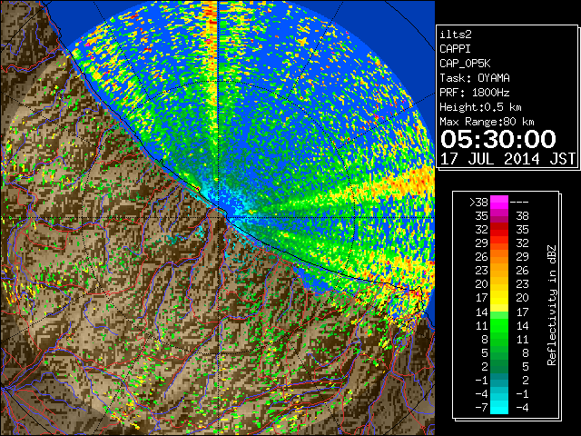
Task: Click the 'Max Range:80 km' text
Action: pyautogui.click(x=487, y=122)
